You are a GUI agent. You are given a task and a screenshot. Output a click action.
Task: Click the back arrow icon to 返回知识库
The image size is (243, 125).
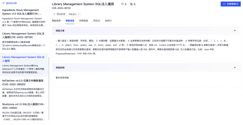[x=4, y=3]
